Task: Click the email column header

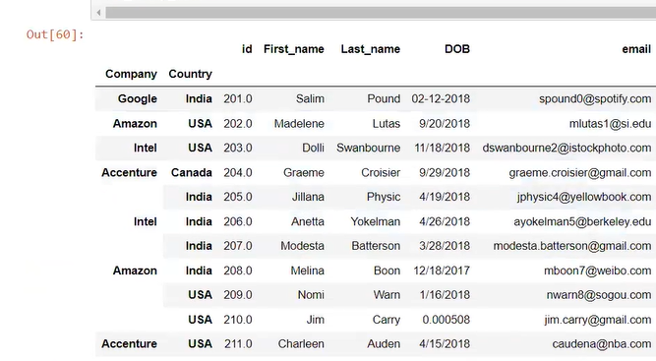Action: coord(636,49)
